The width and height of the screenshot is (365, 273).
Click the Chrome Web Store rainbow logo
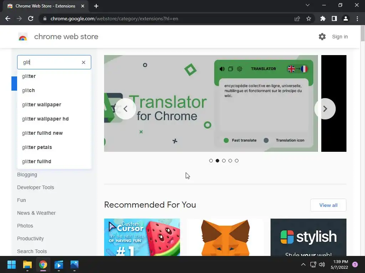tap(23, 37)
